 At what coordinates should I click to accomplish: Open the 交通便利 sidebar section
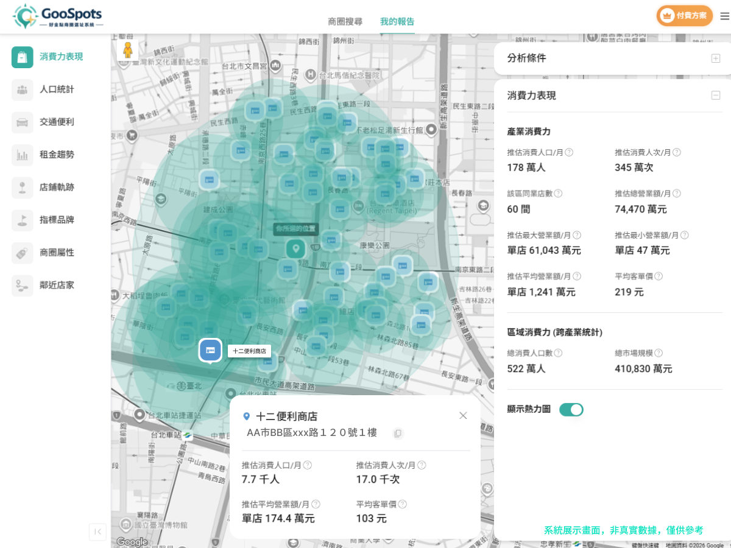[x=43, y=122]
